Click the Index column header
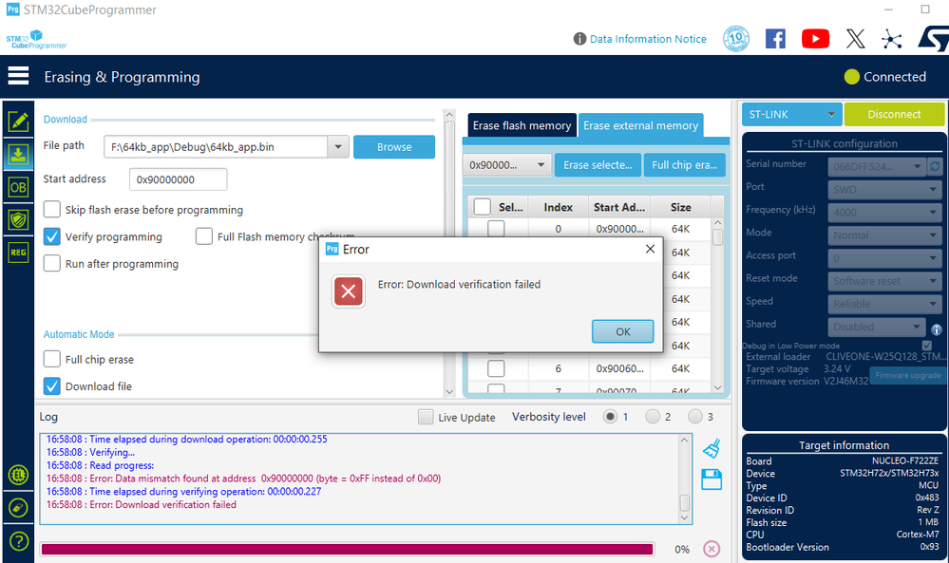949x563 pixels. click(558, 207)
